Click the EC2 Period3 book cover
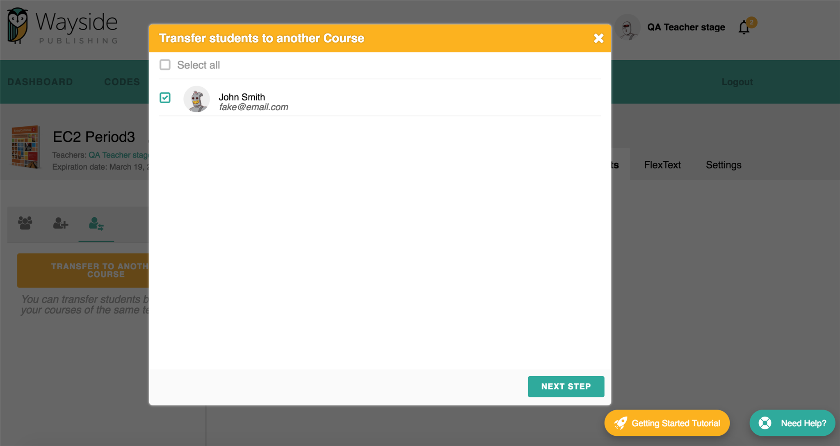The height and width of the screenshot is (446, 840). click(26, 148)
